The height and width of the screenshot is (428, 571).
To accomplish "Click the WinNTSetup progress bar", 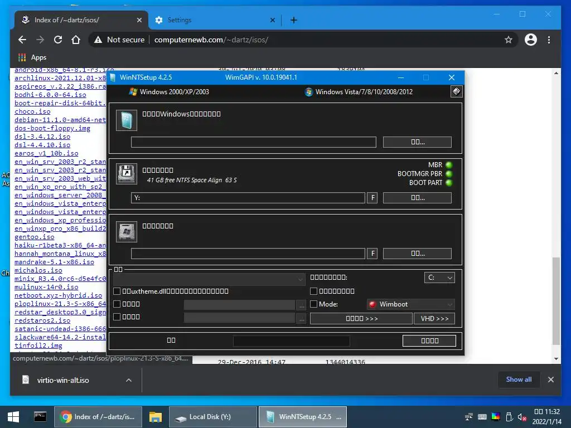I will (x=291, y=341).
